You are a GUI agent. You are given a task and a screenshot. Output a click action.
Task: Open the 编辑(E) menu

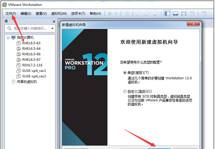point(26,14)
